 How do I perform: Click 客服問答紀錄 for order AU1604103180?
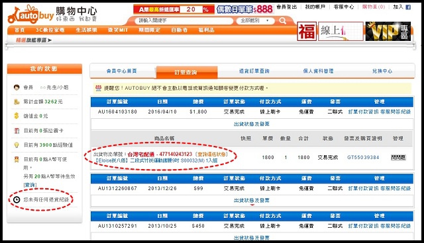pyautogui.click(x=396, y=112)
